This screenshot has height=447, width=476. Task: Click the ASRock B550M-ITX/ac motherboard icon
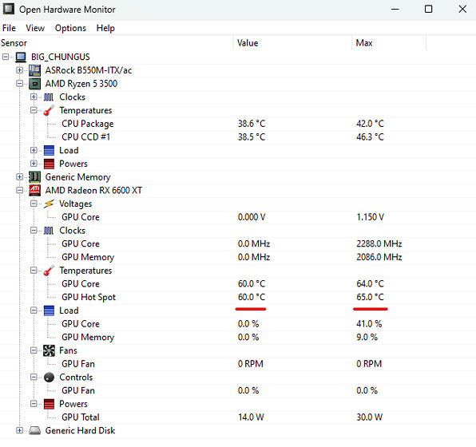pos(34,70)
